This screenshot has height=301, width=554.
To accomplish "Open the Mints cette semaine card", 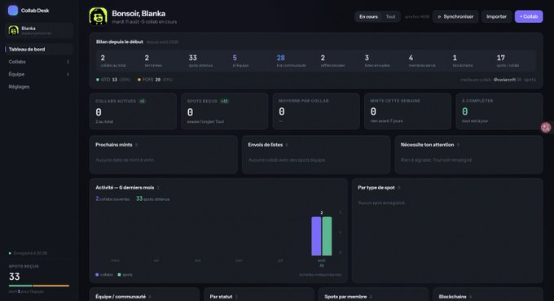I will [x=407, y=111].
